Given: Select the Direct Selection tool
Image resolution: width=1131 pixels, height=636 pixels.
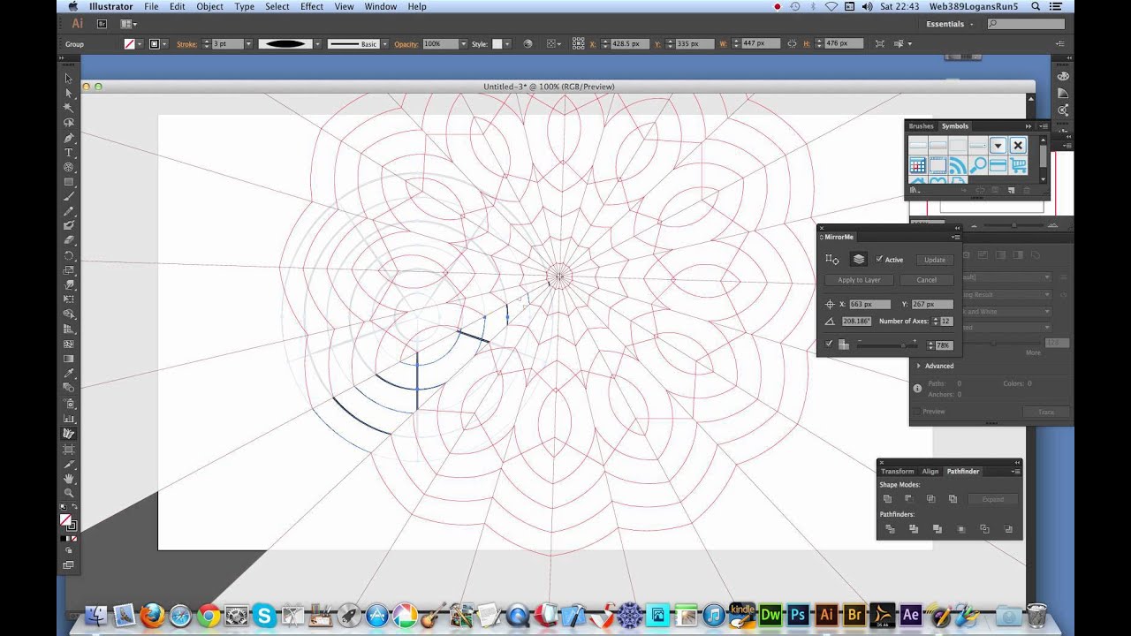Looking at the screenshot, I should tap(68, 93).
